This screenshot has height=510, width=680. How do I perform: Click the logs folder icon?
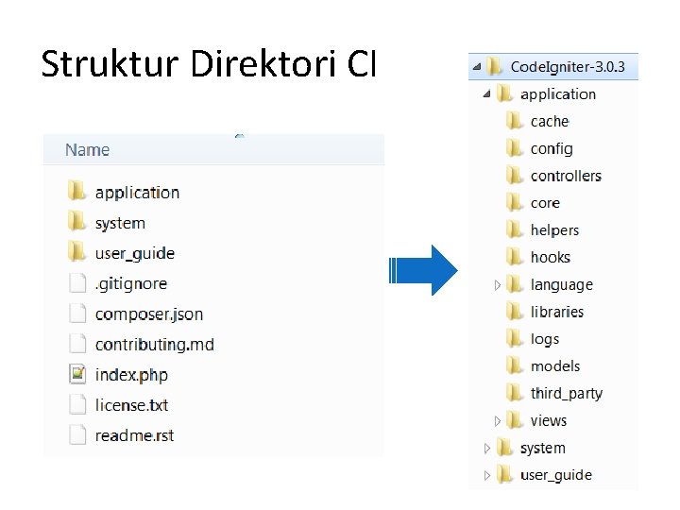(515, 339)
